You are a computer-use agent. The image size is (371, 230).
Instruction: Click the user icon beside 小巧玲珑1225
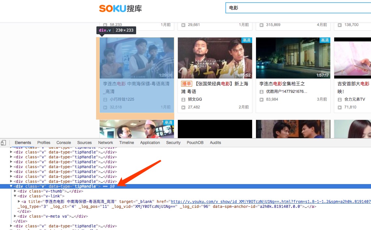pyautogui.click(x=105, y=100)
